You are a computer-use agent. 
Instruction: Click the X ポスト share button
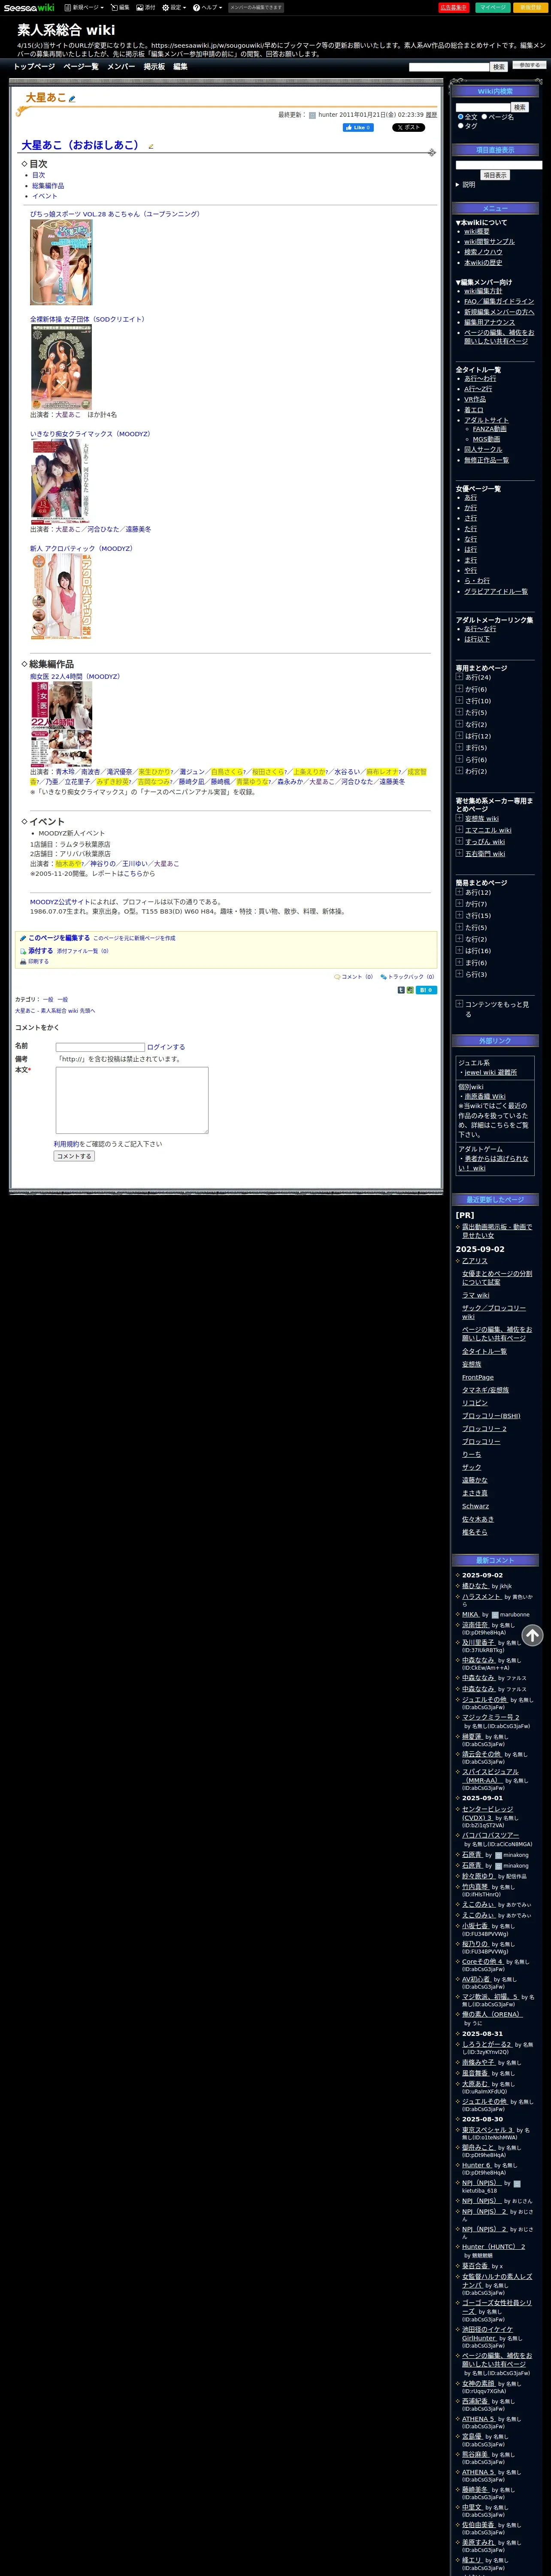click(x=408, y=128)
